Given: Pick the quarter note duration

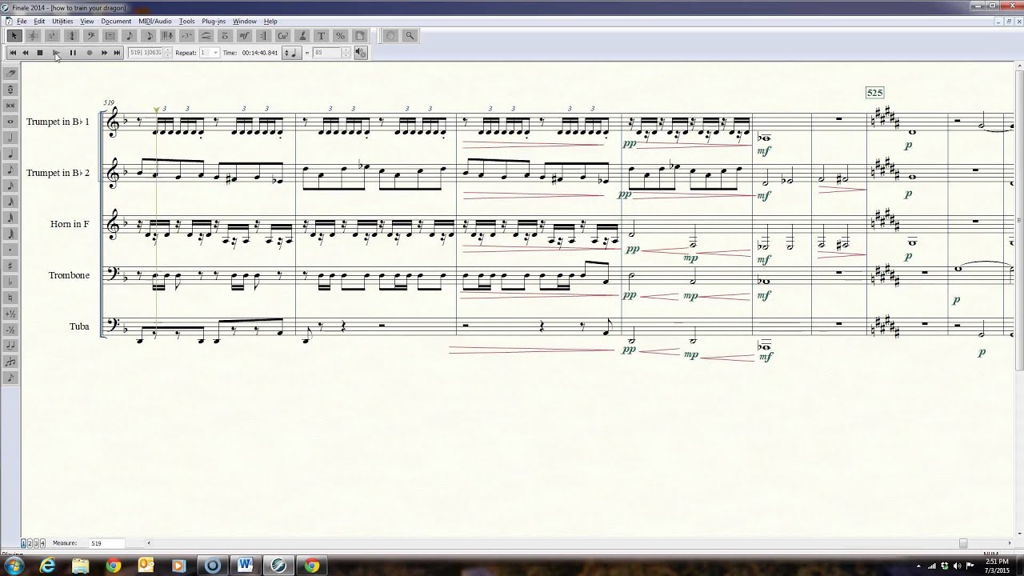Looking at the screenshot, I should click(x=10, y=154).
